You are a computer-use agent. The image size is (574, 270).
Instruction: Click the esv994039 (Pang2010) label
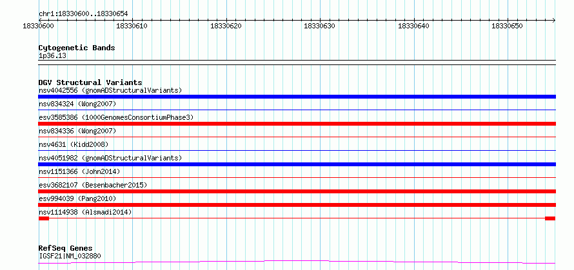tap(77, 198)
